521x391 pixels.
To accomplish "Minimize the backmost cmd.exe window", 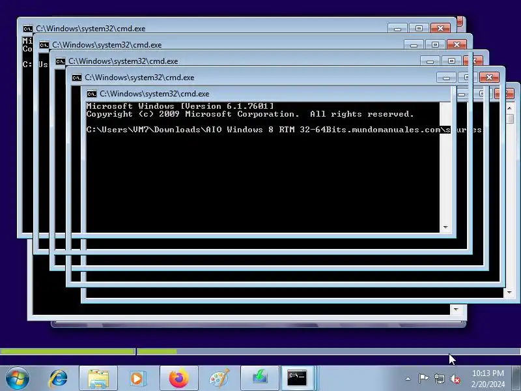I will point(397,28).
